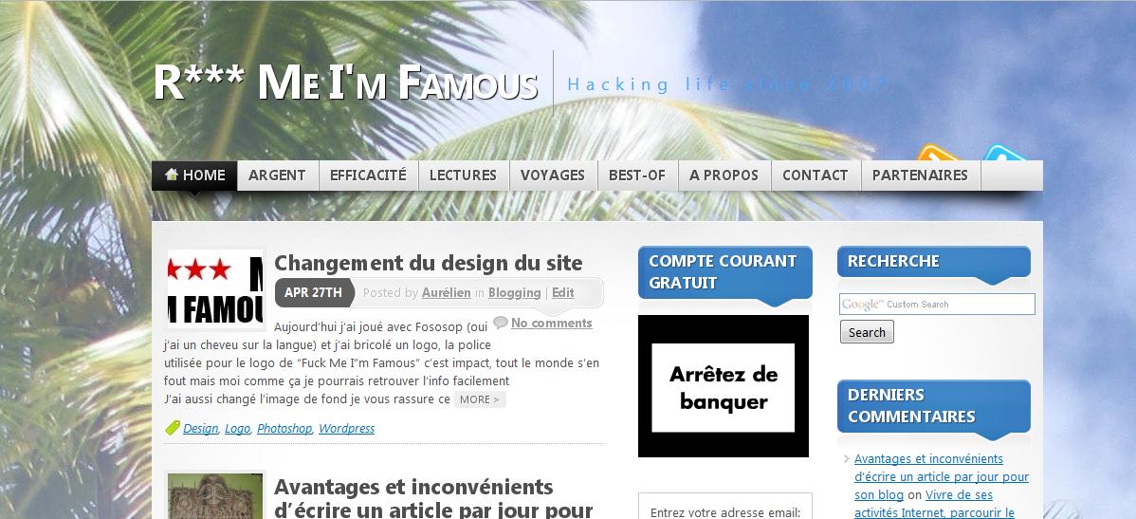The image size is (1136, 519).
Task: Click the green tag icon
Action: 173,428
